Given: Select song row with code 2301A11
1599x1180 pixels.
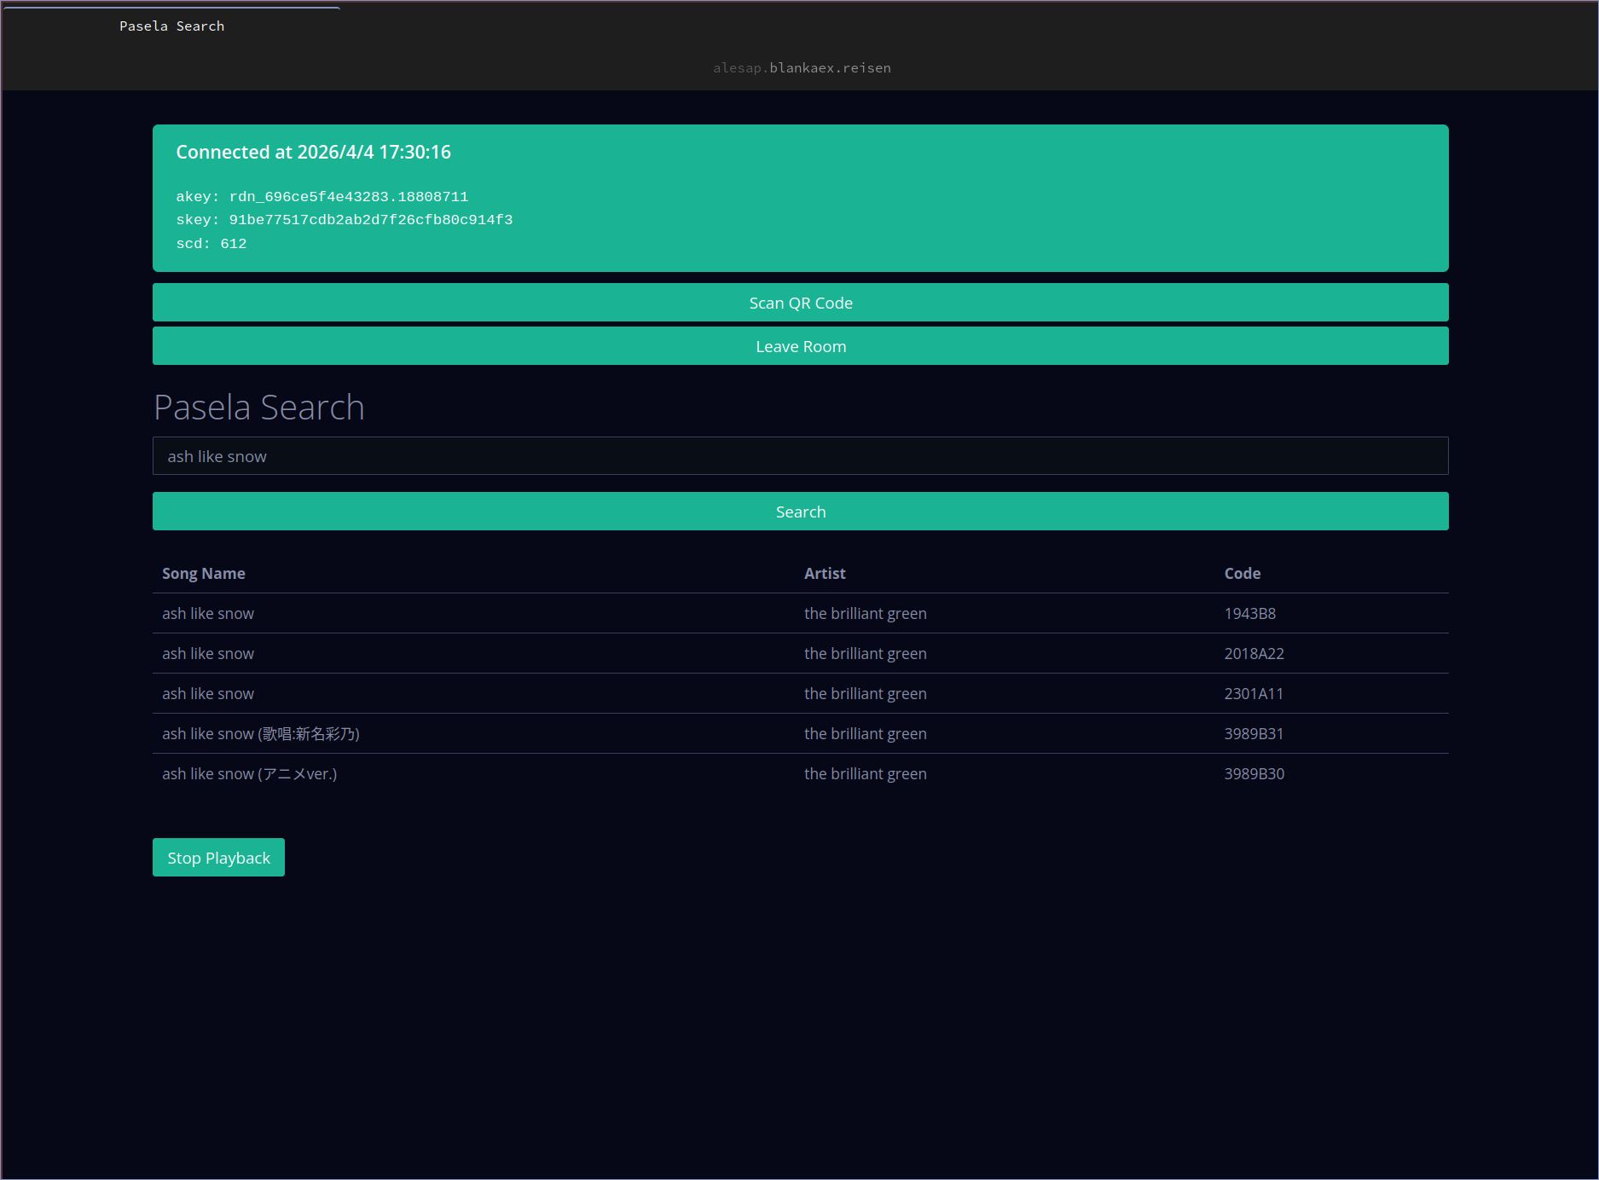Looking at the screenshot, I should (208, 694).
